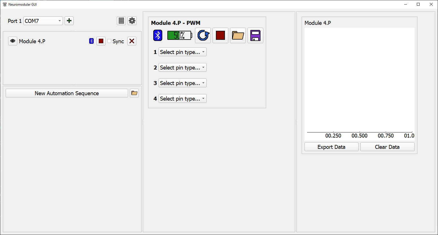
Task: Click the 00.750 axis tick label
Action: coord(386,136)
